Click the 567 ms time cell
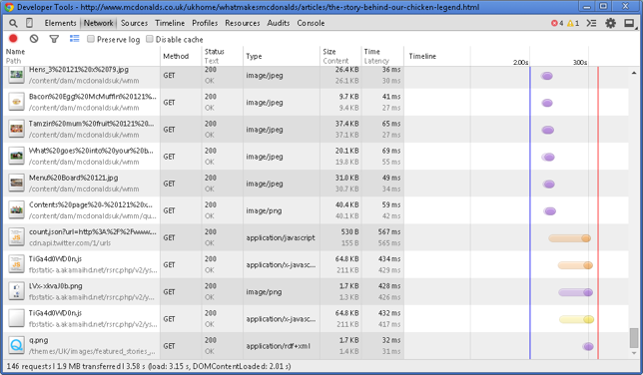The image size is (643, 375). pos(389,231)
